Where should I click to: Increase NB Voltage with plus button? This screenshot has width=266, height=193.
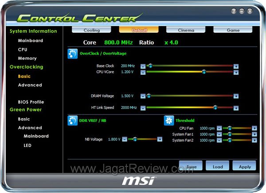(160, 139)
